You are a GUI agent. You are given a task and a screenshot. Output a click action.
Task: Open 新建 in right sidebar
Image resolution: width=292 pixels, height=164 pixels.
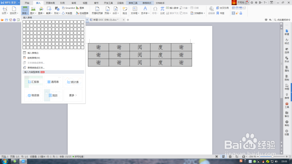pos(287,32)
